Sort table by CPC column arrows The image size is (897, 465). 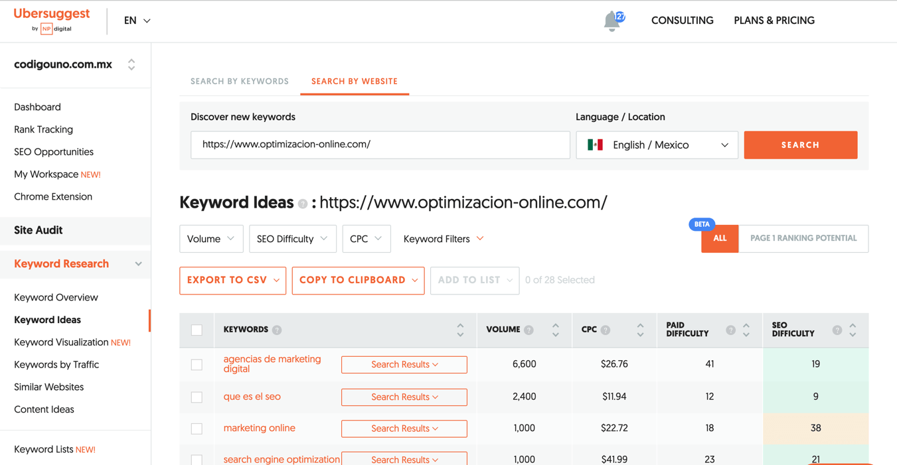pyautogui.click(x=640, y=330)
